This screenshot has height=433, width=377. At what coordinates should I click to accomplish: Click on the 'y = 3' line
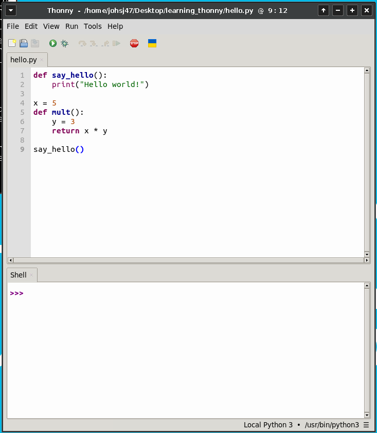coord(63,122)
